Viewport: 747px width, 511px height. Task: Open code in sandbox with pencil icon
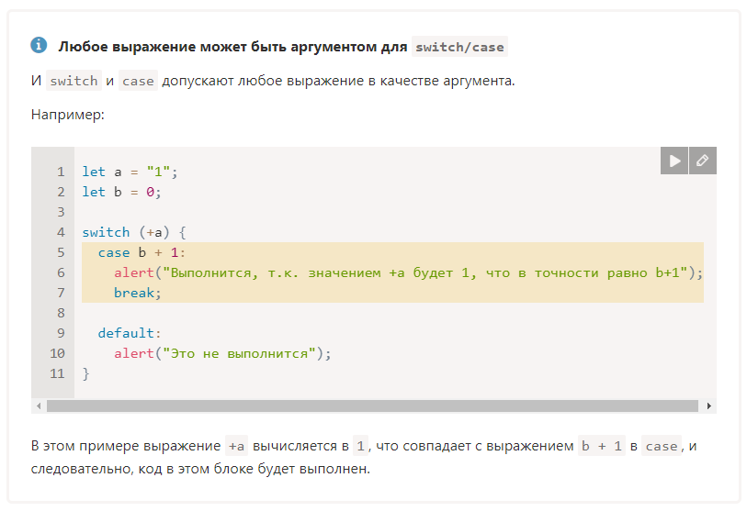702,161
